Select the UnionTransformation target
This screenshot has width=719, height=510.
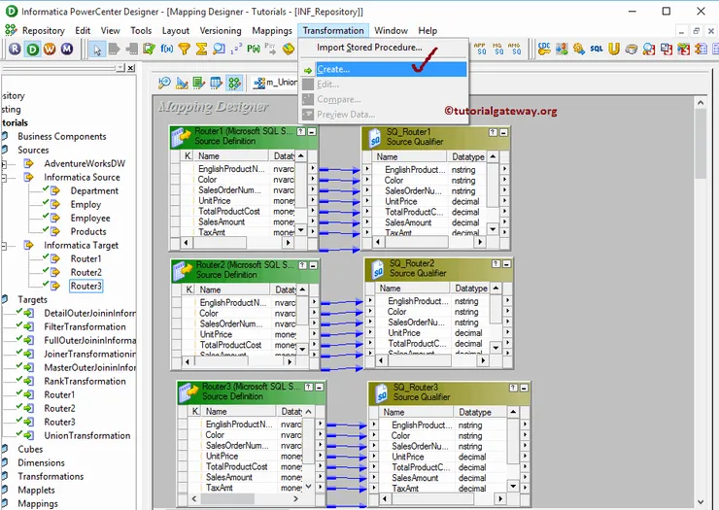click(x=87, y=436)
